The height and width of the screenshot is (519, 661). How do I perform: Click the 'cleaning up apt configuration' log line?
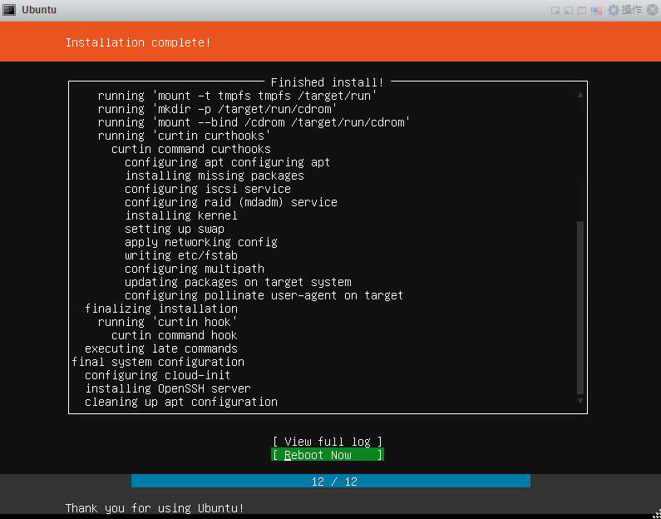(x=180, y=402)
